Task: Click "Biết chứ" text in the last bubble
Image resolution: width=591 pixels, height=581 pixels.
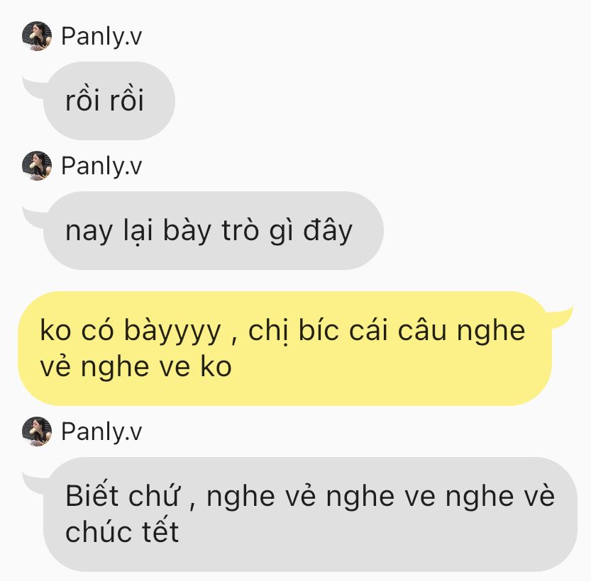Action: (123, 495)
